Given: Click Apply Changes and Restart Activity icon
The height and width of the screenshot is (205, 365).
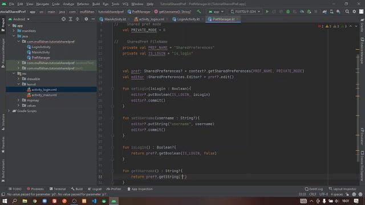Looking at the screenshot, I should click(274, 11).
